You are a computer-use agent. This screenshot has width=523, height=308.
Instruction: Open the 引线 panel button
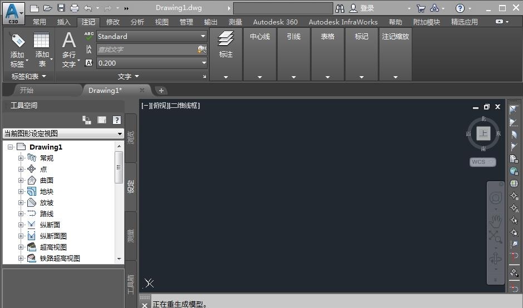coord(294,54)
